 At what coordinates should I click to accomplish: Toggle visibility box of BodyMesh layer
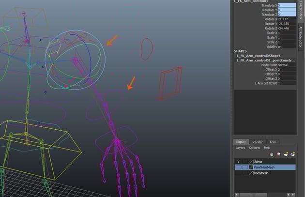238,173
